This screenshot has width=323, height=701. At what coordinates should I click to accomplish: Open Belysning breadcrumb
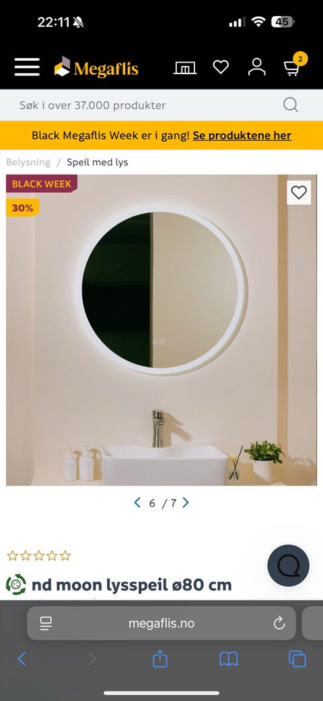[28, 162]
